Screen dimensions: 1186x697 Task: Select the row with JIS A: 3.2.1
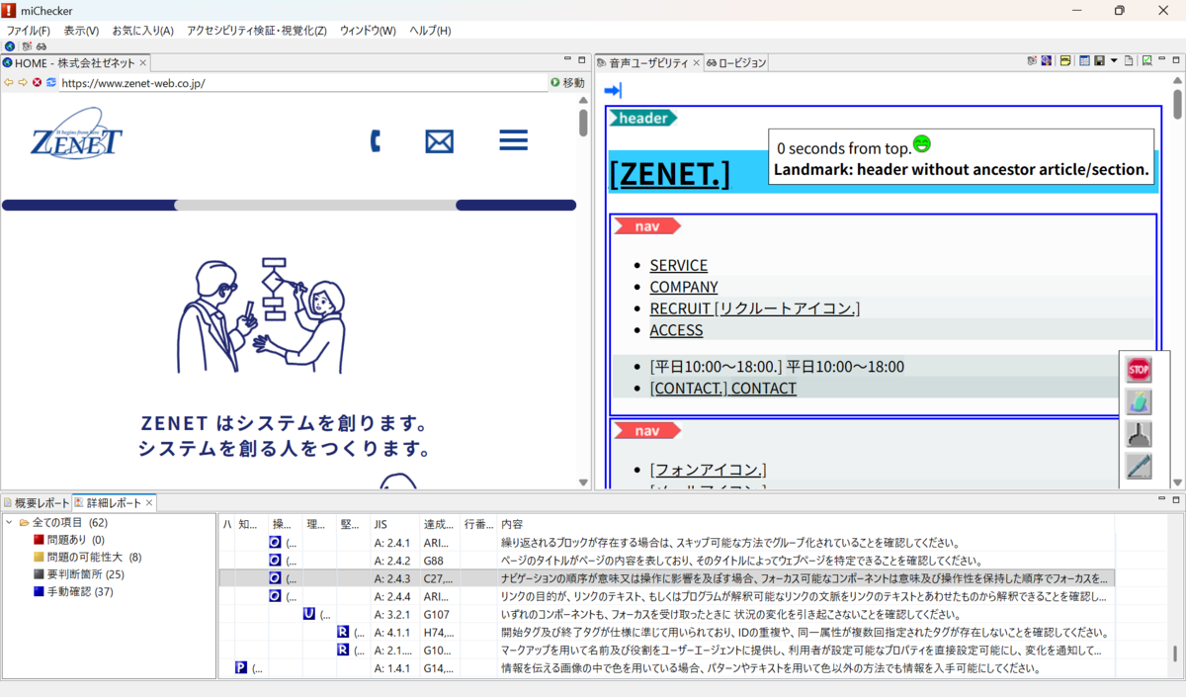coord(667,614)
